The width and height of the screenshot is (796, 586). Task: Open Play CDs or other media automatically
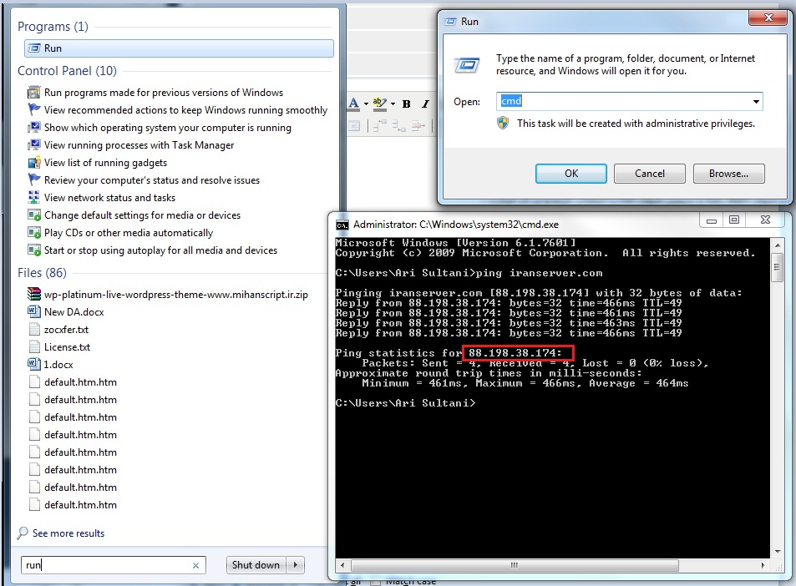[x=120, y=233]
